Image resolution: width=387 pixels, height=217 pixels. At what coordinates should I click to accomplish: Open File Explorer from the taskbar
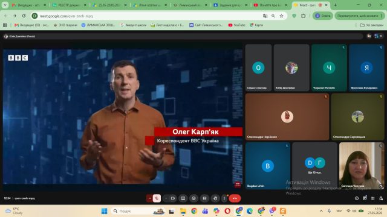click(183, 211)
